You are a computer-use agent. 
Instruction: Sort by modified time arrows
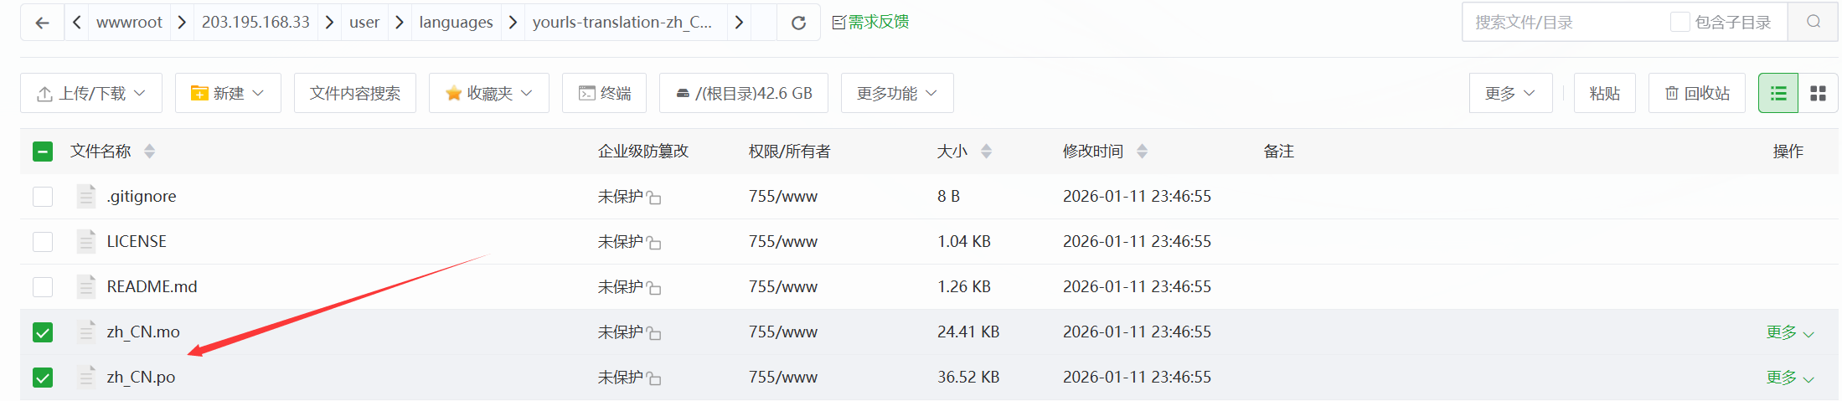(1142, 152)
